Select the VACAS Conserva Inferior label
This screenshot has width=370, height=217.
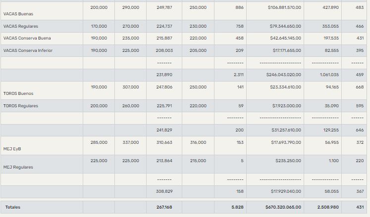tap(28, 50)
